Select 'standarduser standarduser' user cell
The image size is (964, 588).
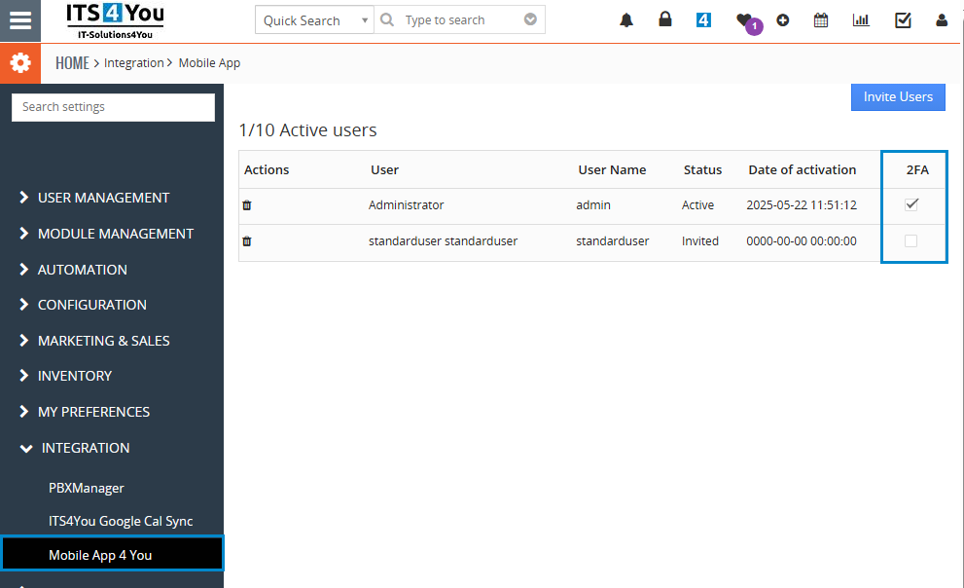click(443, 241)
